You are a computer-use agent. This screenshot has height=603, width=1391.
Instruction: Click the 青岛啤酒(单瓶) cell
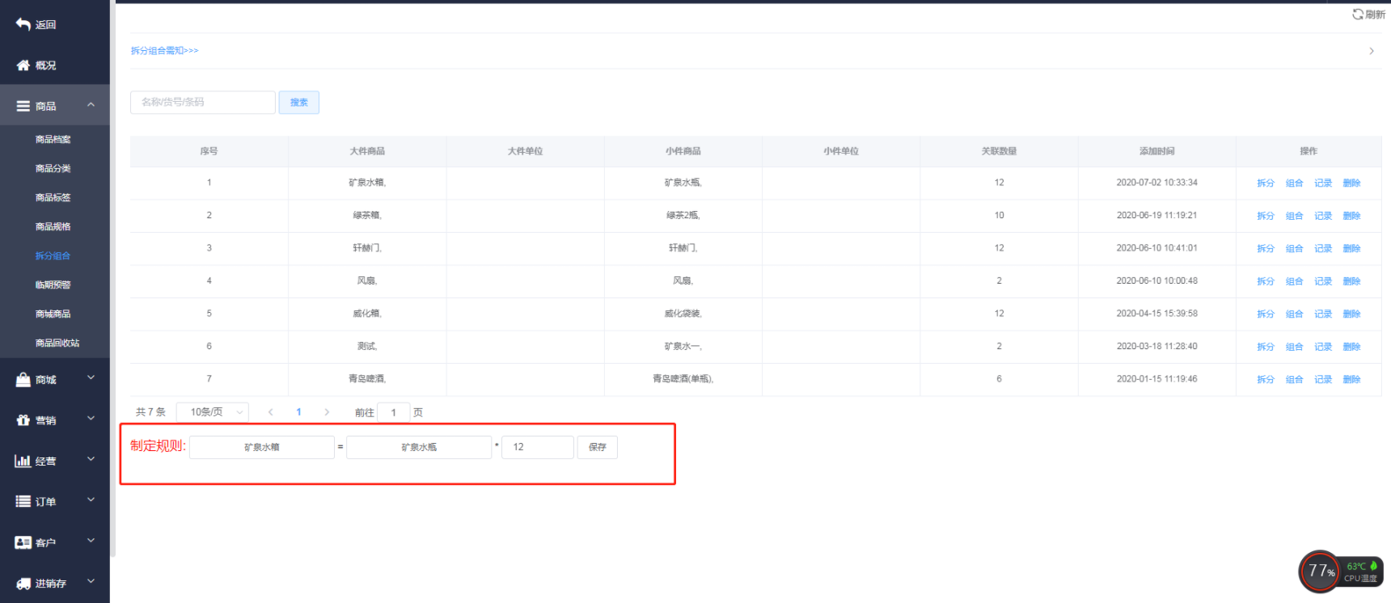tap(683, 379)
